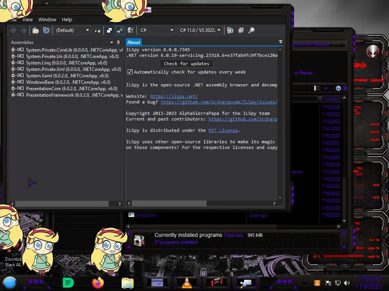The width and height of the screenshot is (389, 291).
Task: Open an assembly with the folder icon
Action: pos(35,30)
